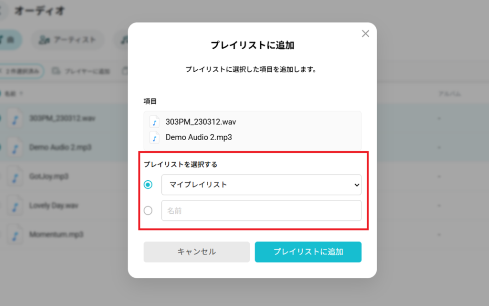The height and width of the screenshot is (306, 489).
Task: Select the new playlist name radio button
Action: point(148,210)
